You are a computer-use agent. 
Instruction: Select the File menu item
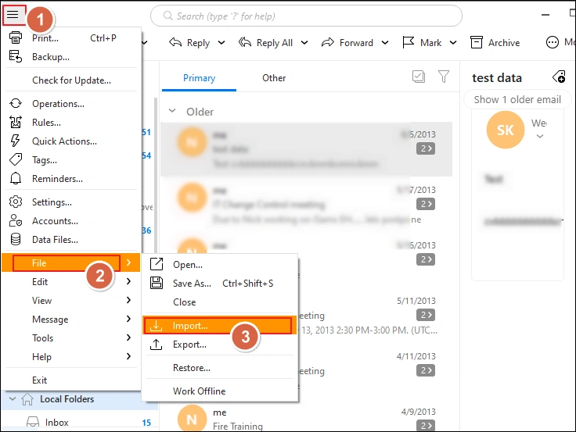[71, 262]
